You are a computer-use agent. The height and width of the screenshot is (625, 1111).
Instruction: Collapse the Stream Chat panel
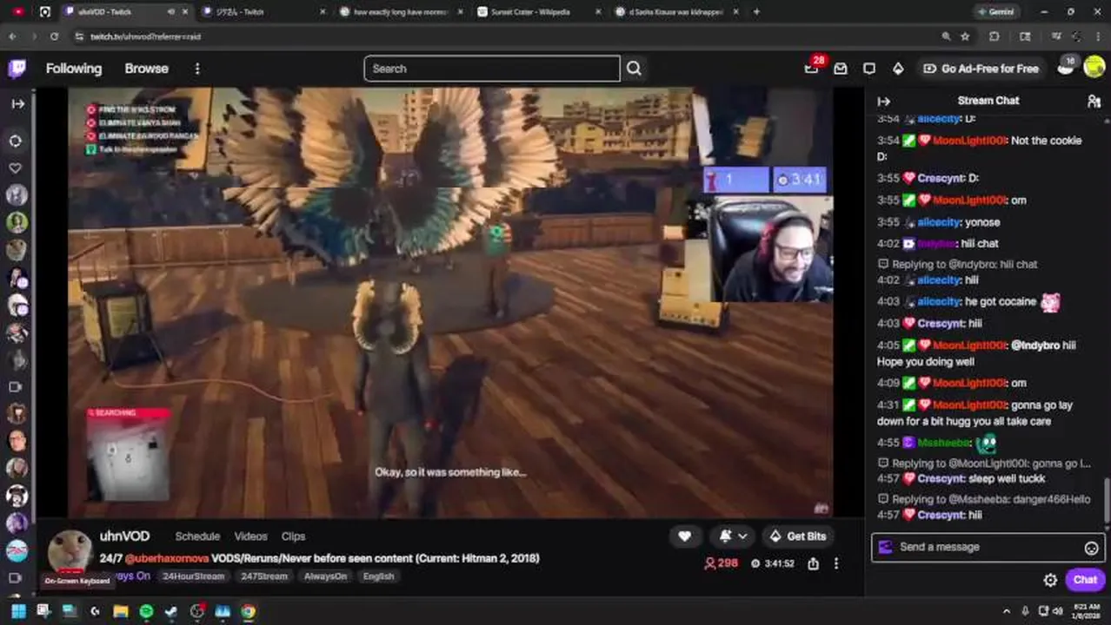coord(884,101)
